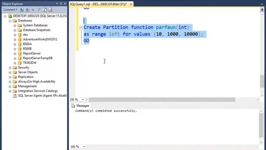This screenshot has height=150, width=266.
Task: Select the AdventureWorksDW2012 database icon
Action: (20, 40)
